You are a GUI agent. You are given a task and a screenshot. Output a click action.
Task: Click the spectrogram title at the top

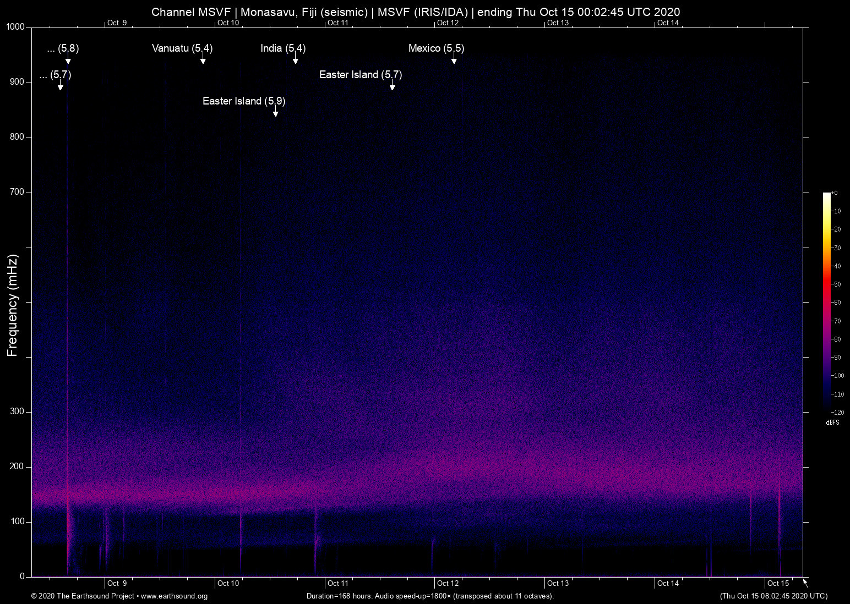click(416, 12)
